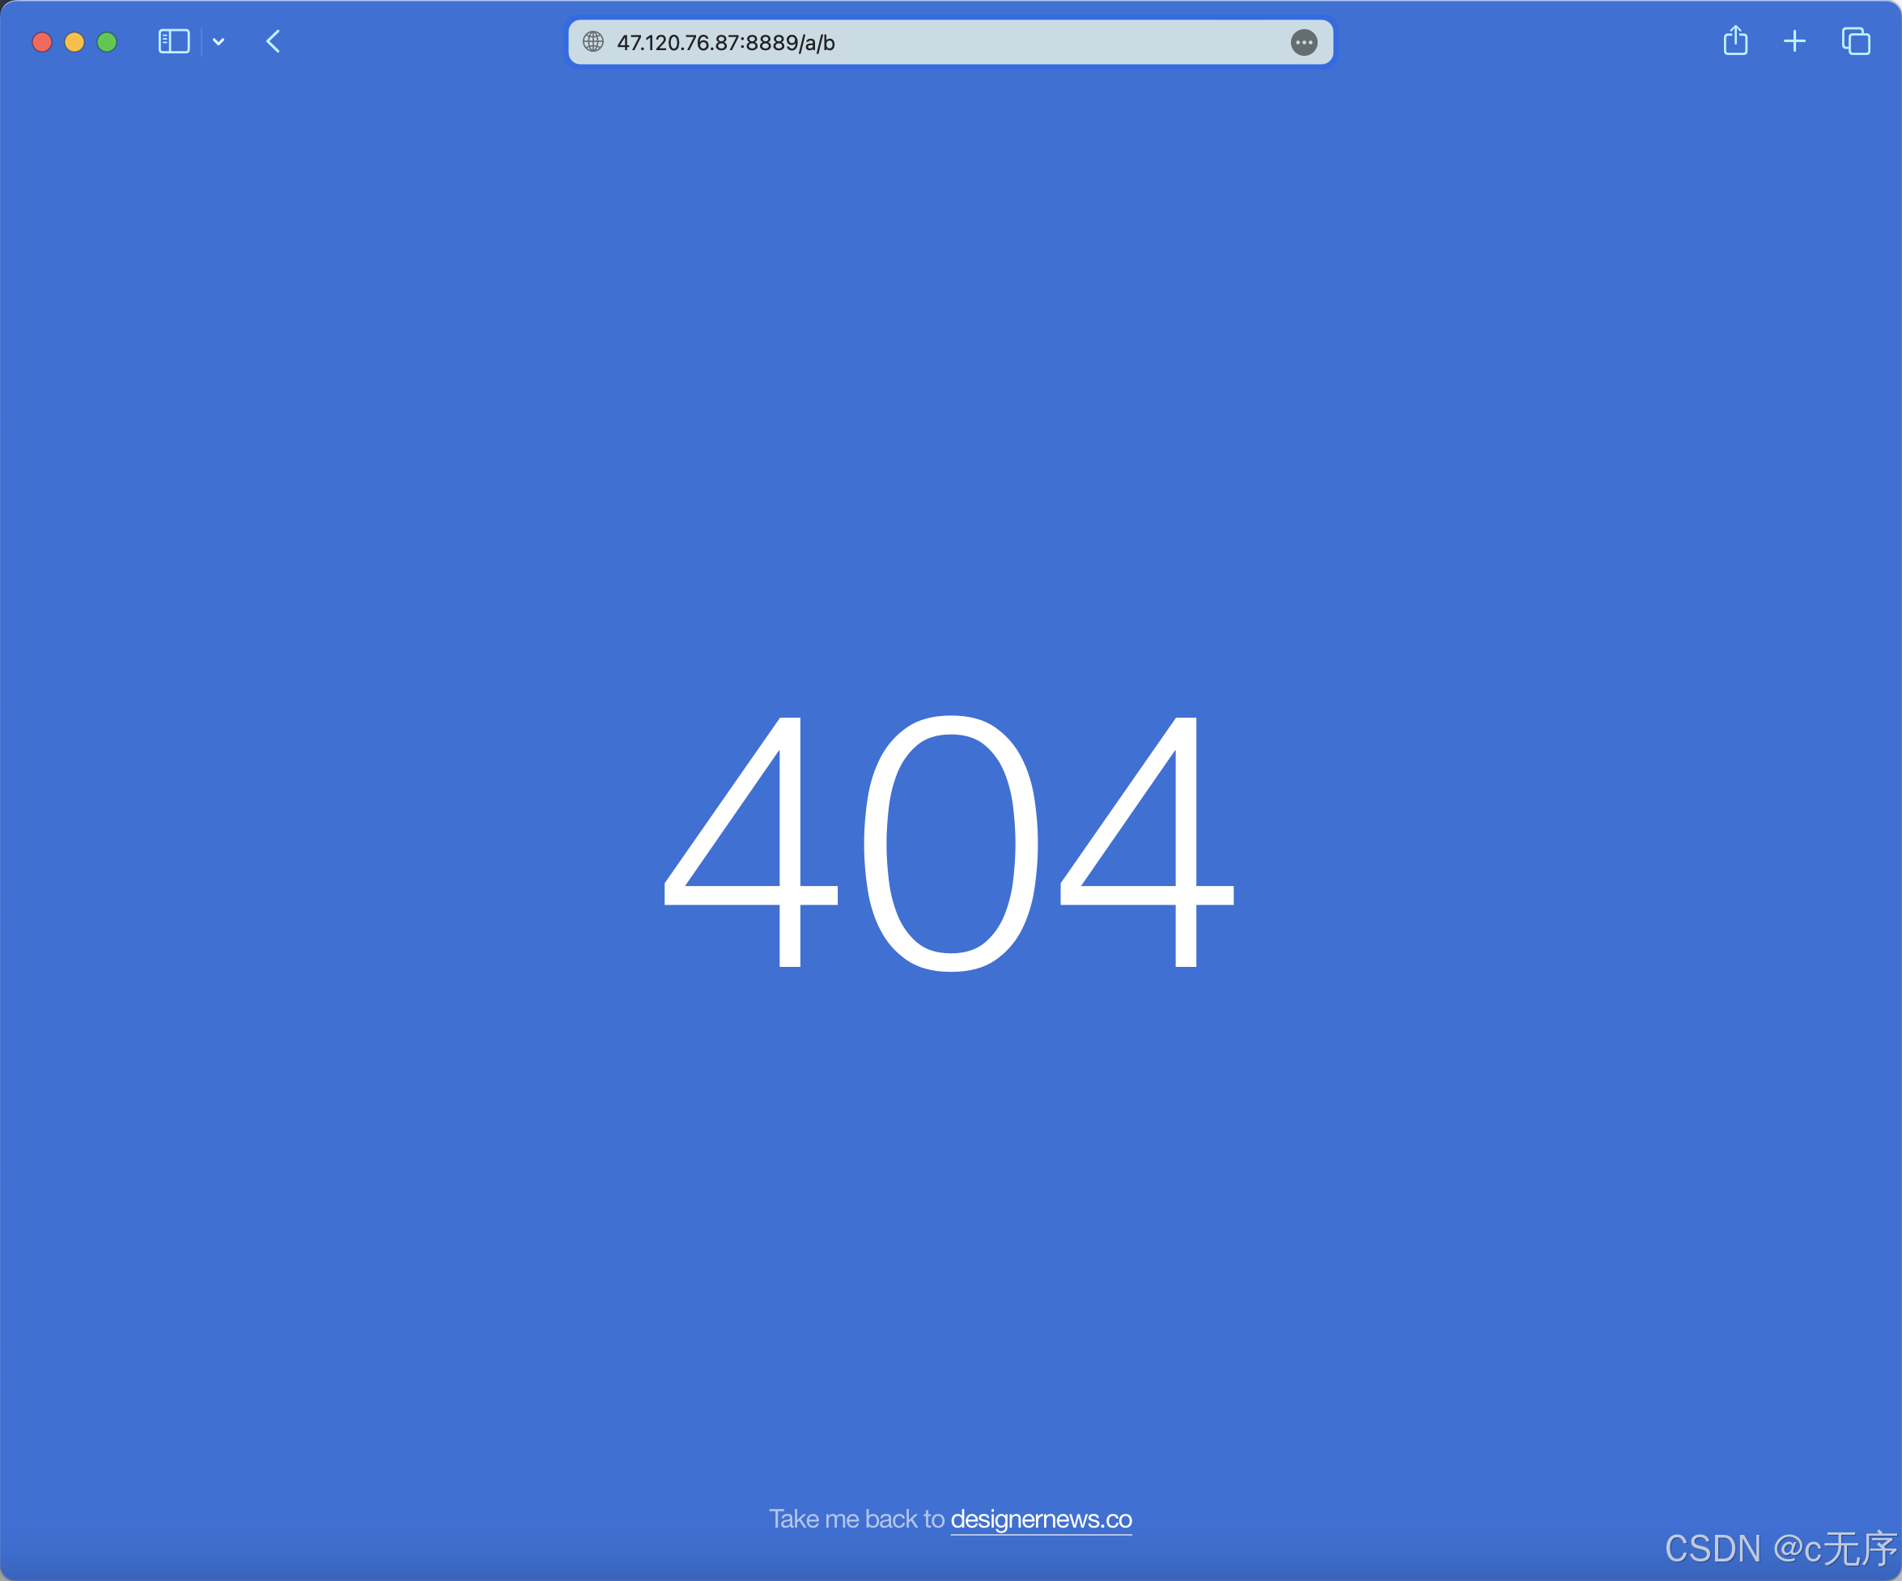Click the 'Take me back to' text

(856, 1519)
